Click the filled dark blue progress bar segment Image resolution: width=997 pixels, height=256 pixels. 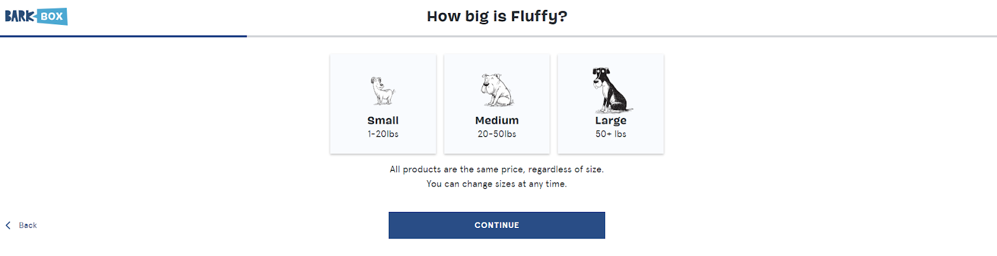[123, 36]
